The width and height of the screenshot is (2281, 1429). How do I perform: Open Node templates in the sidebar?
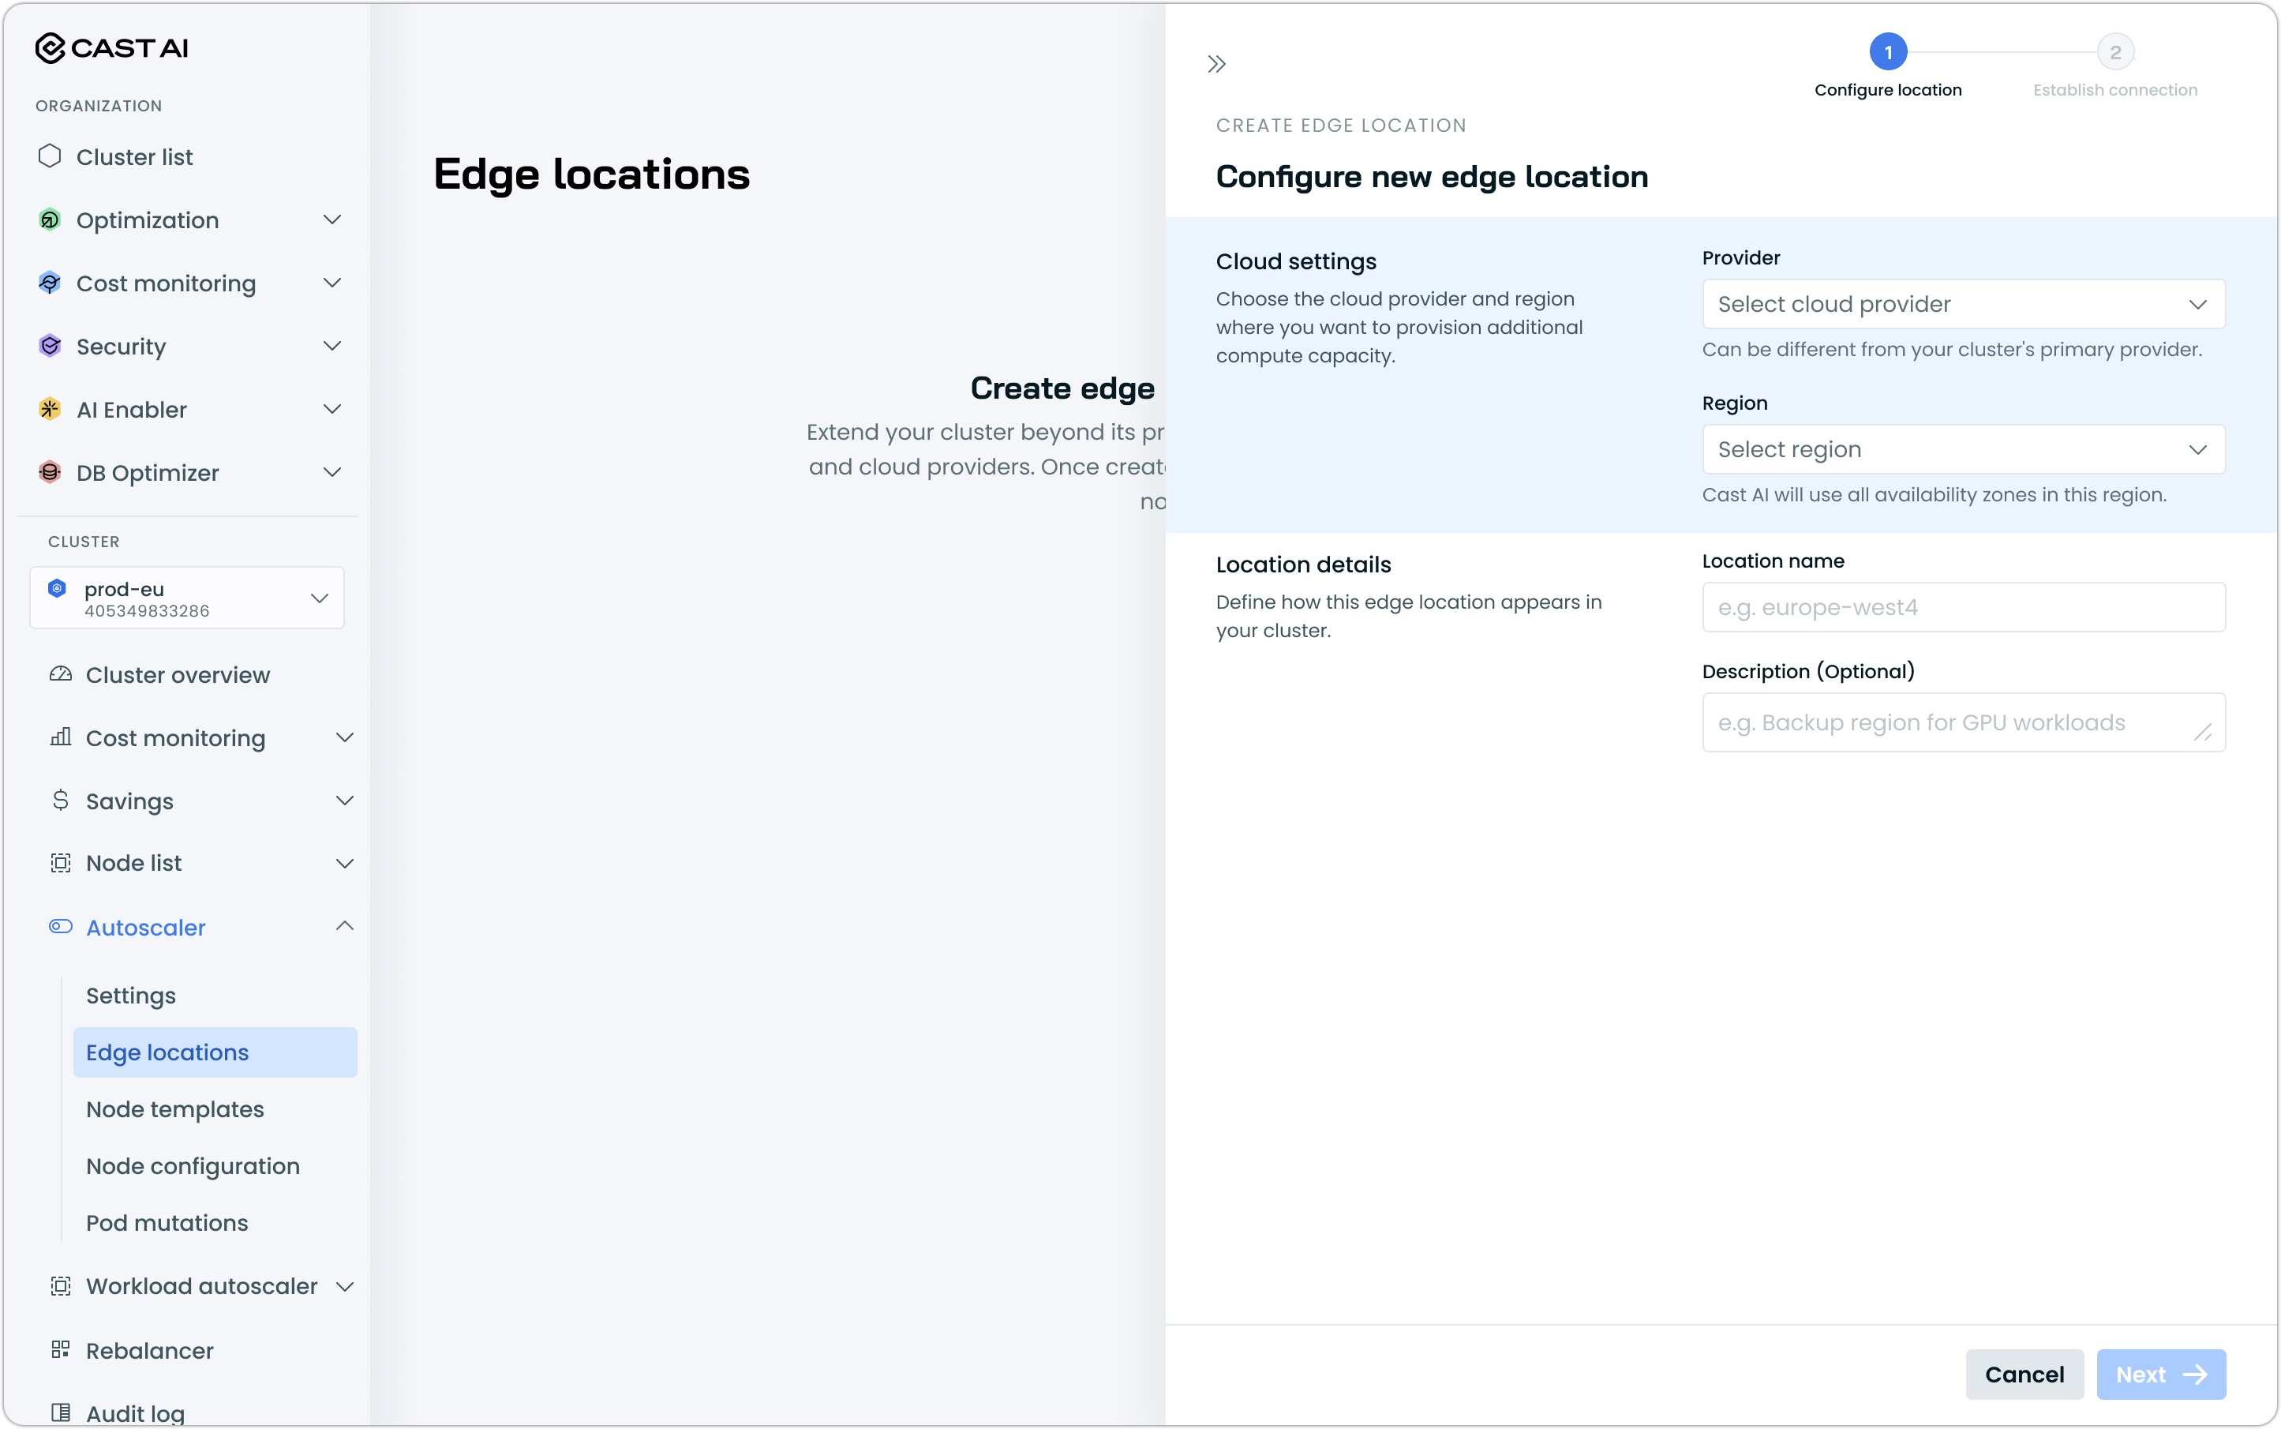coord(174,1109)
